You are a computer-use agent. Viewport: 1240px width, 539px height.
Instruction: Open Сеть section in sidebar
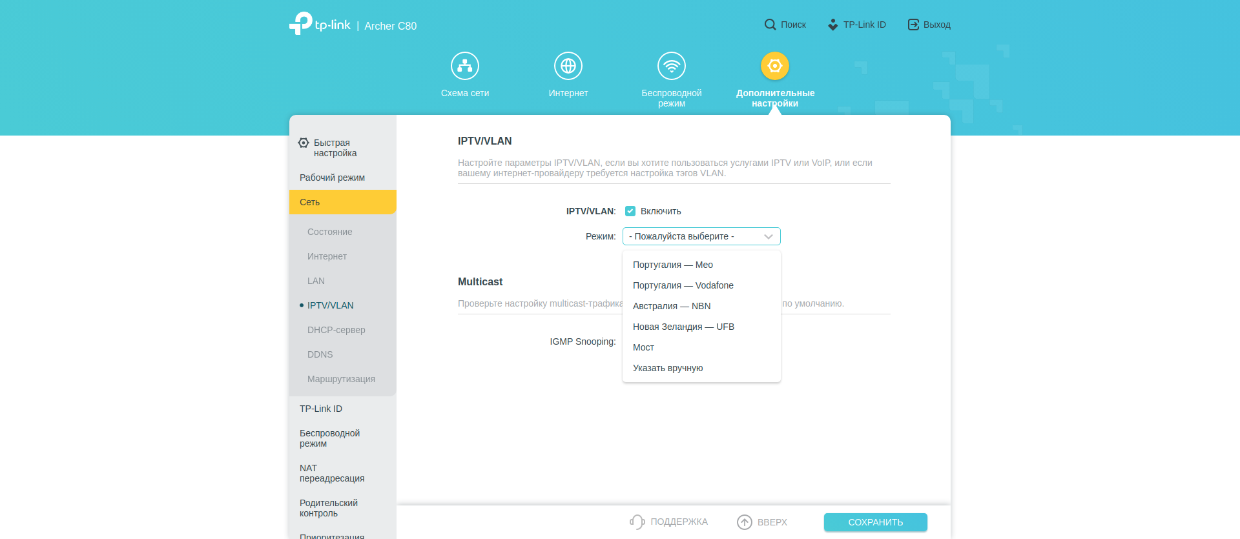click(342, 202)
